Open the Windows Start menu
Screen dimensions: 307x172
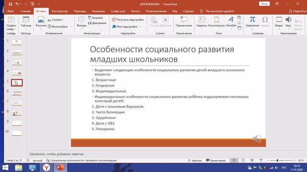coord(5,168)
